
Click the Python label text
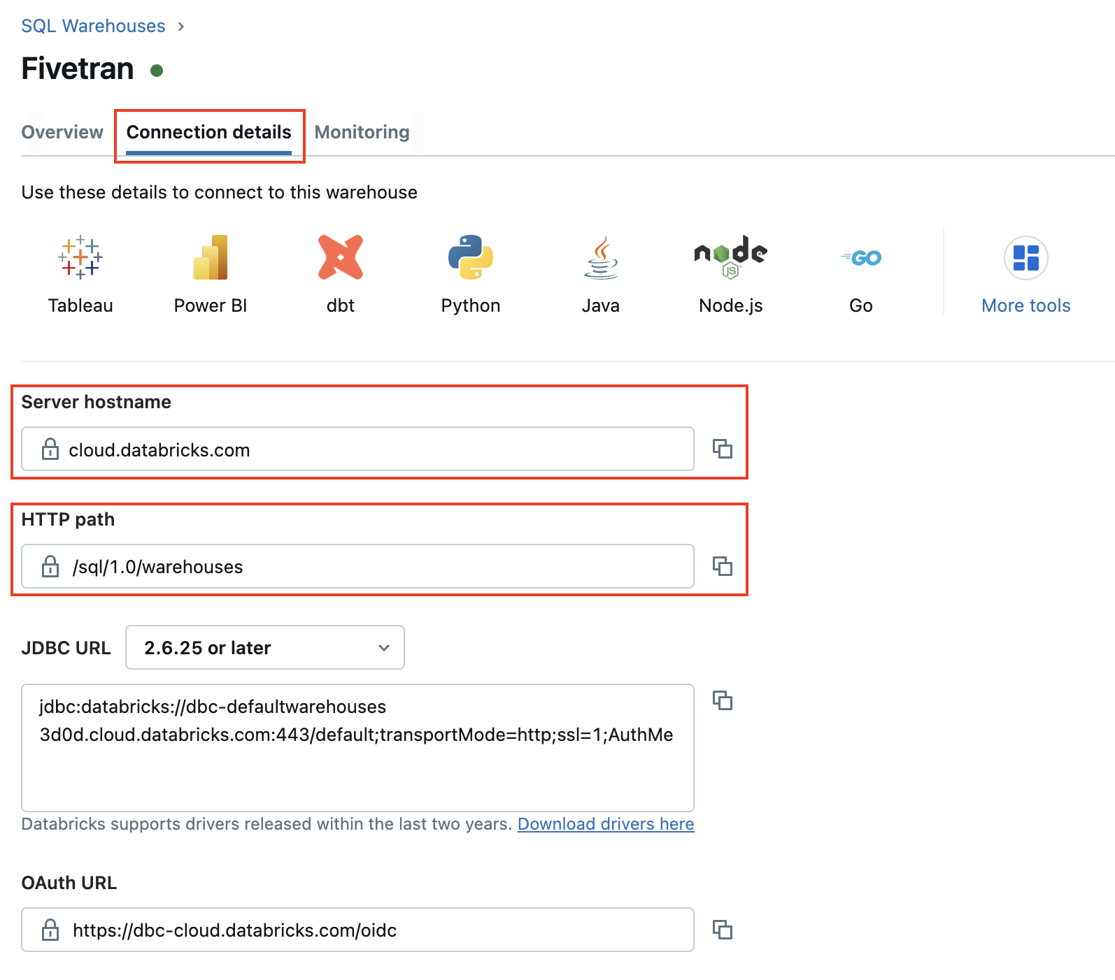click(471, 305)
